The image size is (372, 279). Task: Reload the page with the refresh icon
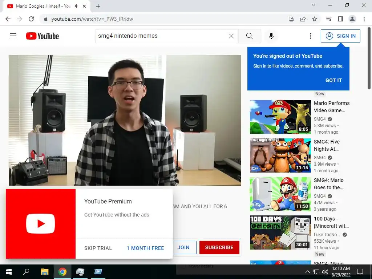pos(31,19)
